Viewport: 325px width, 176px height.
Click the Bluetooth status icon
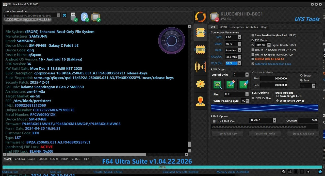[x=85, y=17]
